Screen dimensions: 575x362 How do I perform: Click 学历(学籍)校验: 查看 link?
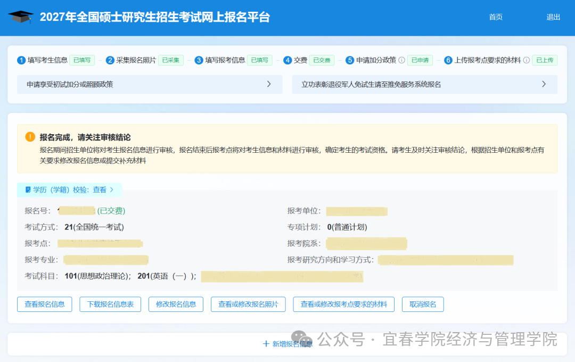[69, 190]
